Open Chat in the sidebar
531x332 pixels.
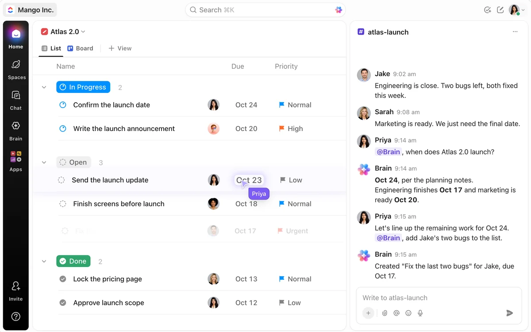click(16, 100)
